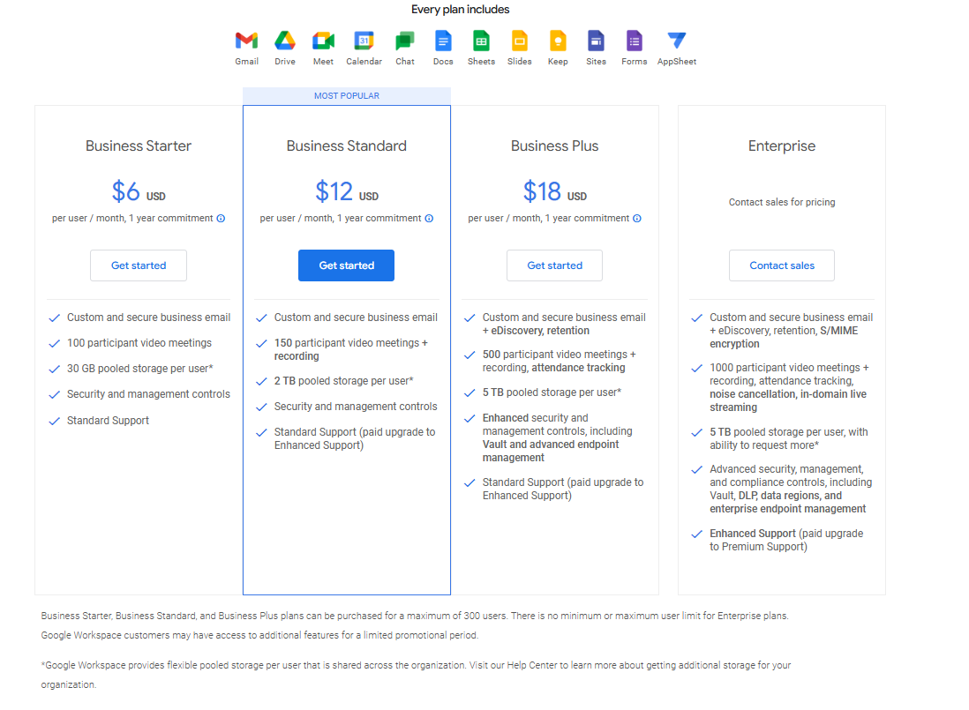This screenshot has height=710, width=969.
Task: Click the $12 USD price
Action: pos(347,191)
